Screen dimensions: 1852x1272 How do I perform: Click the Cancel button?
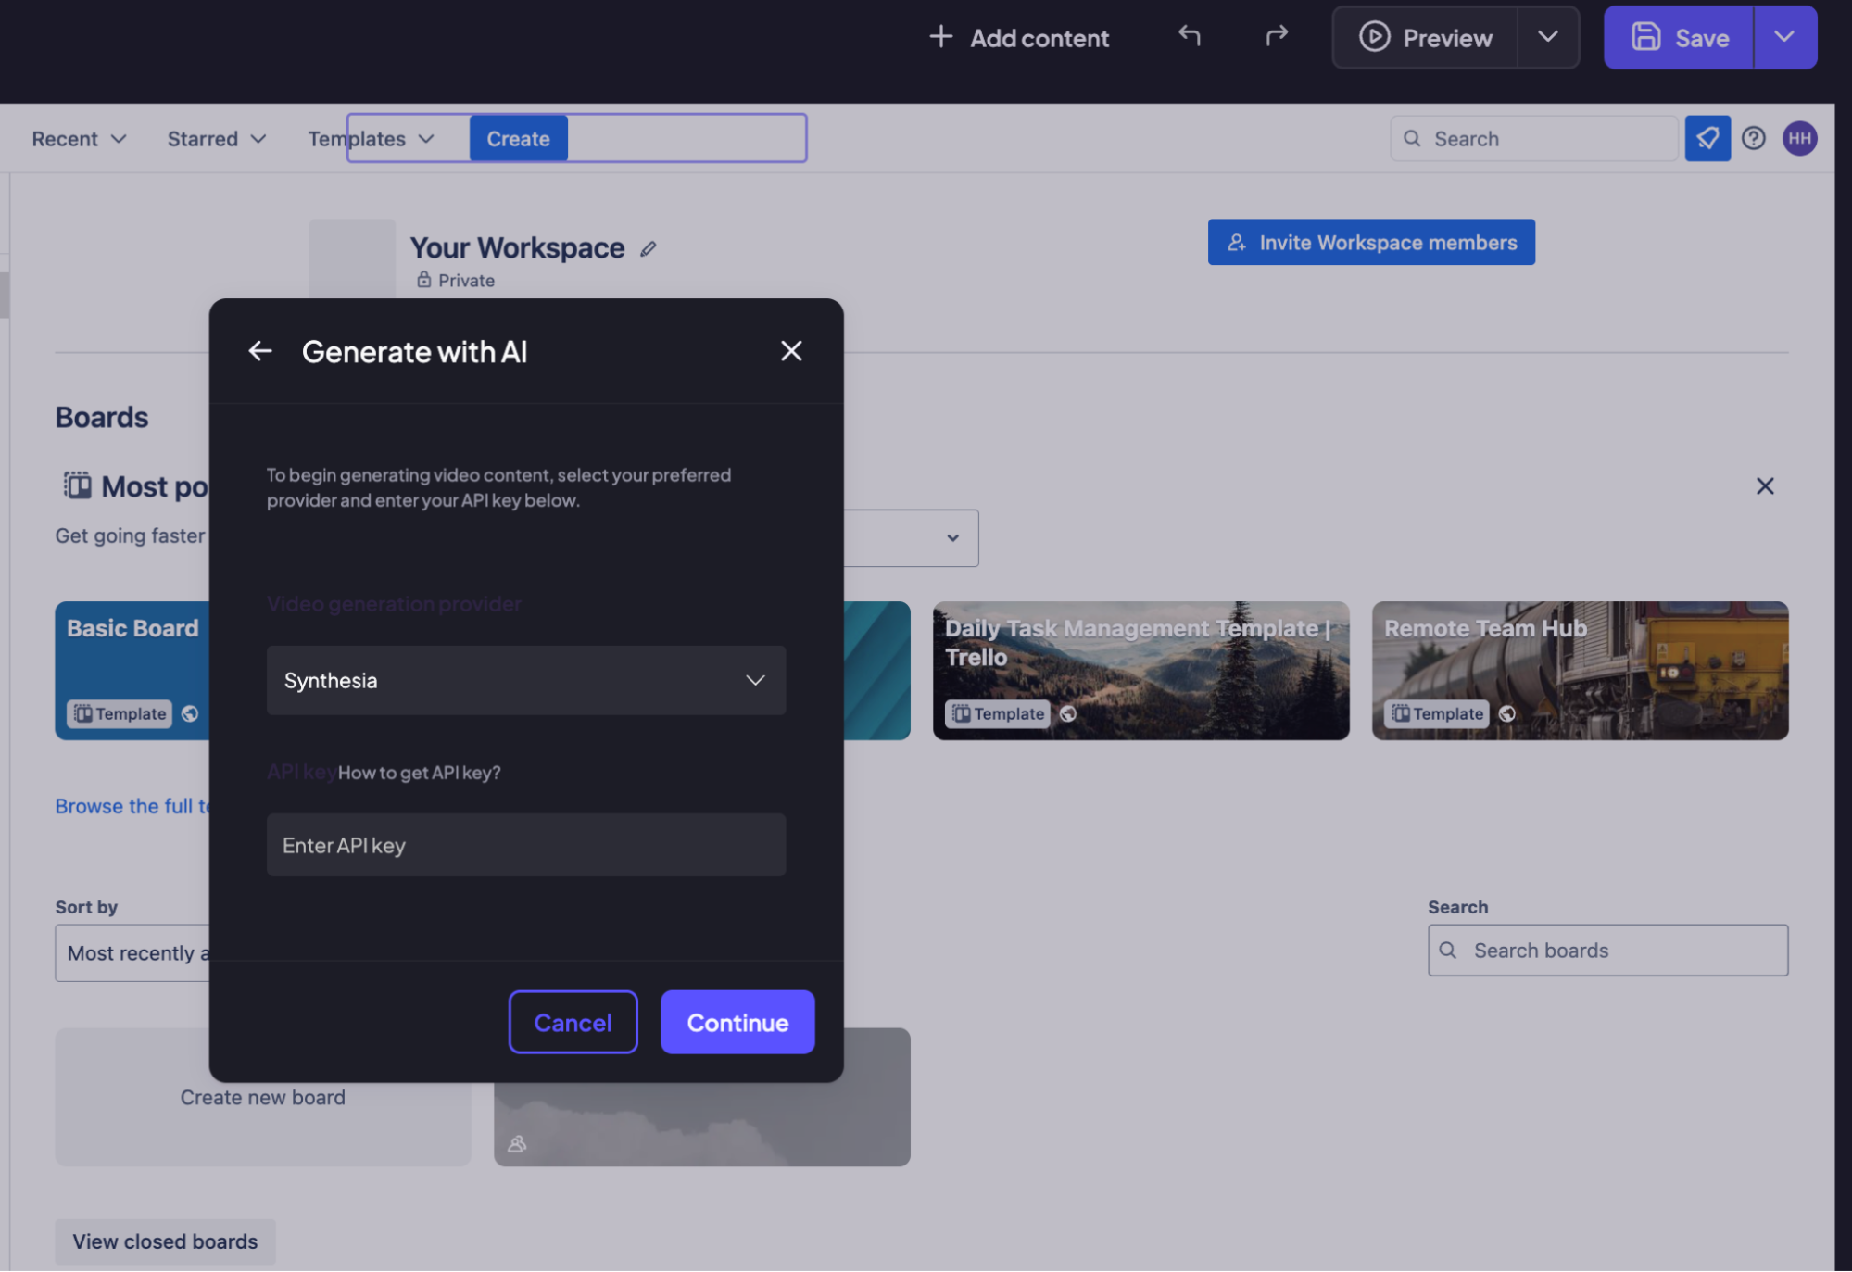tap(573, 1022)
